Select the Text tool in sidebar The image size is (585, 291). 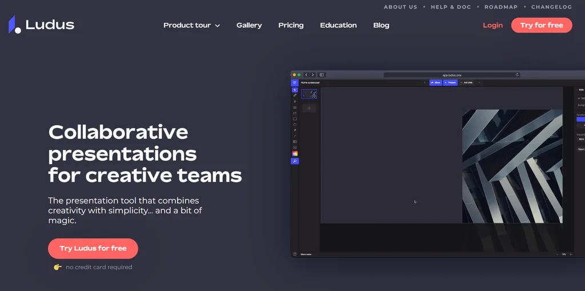[x=295, y=102]
